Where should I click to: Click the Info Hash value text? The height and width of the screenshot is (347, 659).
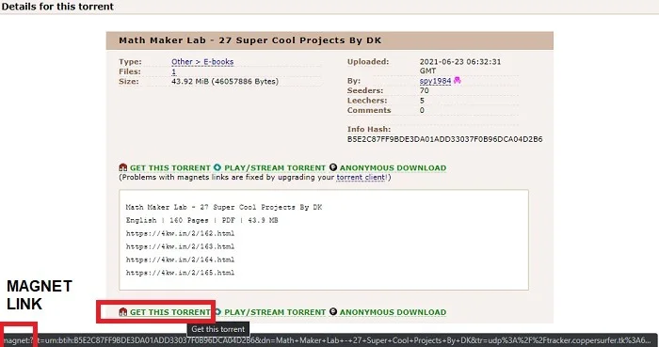click(x=444, y=139)
